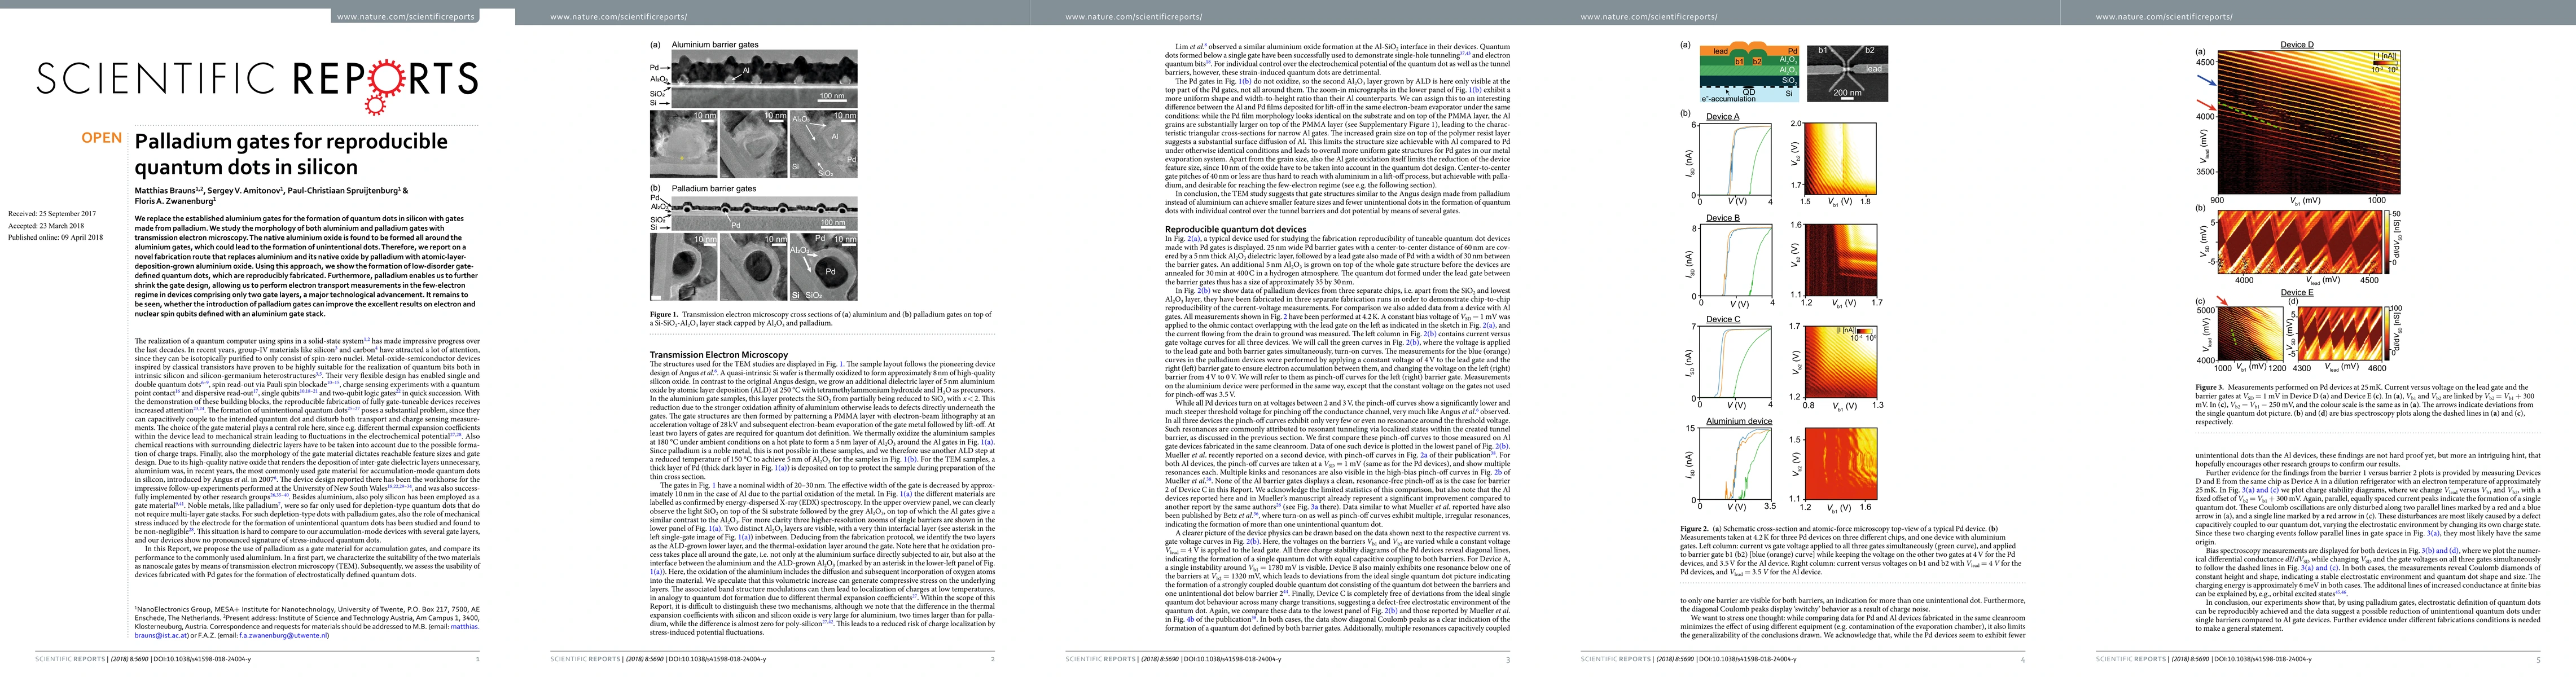
Task: Click the Aluminium device stability diagram heatmap
Action: 1842,465
